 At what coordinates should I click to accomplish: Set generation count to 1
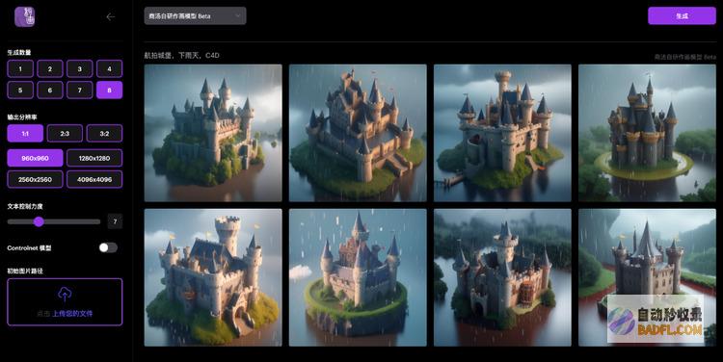click(20, 68)
